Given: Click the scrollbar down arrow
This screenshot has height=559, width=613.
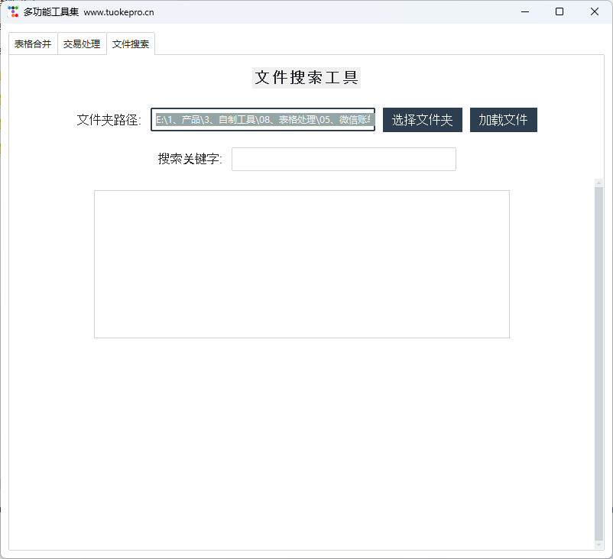Looking at the screenshot, I should 598,544.
